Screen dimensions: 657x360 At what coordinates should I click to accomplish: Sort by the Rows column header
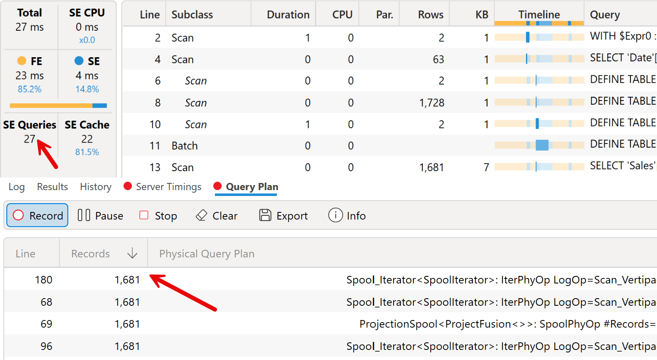click(430, 15)
